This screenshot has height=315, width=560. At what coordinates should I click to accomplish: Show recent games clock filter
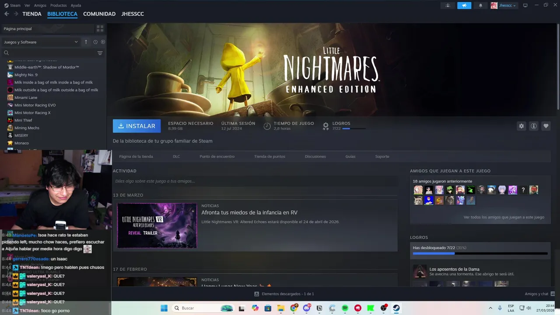(95, 42)
